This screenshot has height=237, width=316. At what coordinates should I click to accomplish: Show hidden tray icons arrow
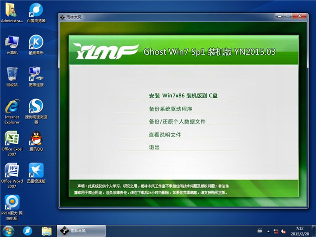tap(268, 232)
